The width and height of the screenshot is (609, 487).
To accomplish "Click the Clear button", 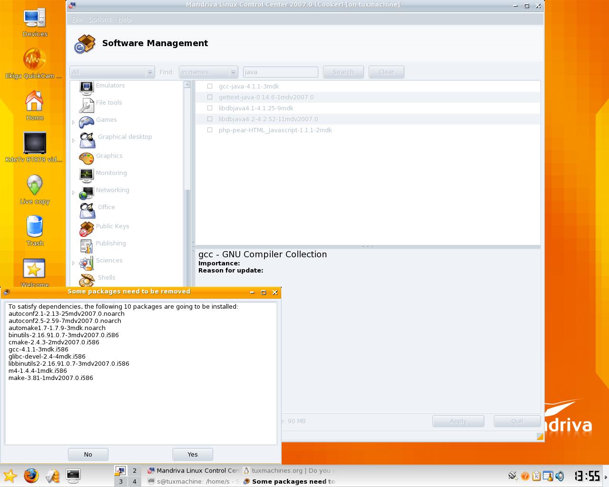I will [386, 72].
